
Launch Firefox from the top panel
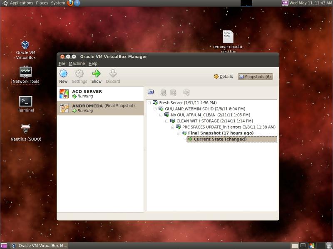pos(70,3)
